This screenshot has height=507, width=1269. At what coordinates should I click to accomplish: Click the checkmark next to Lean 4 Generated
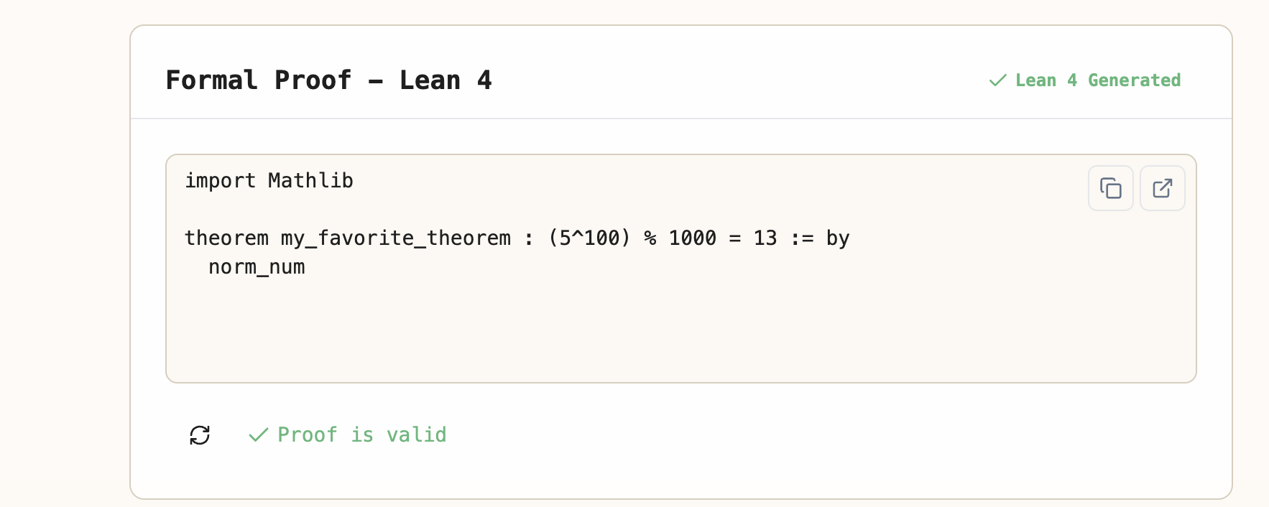tap(997, 80)
